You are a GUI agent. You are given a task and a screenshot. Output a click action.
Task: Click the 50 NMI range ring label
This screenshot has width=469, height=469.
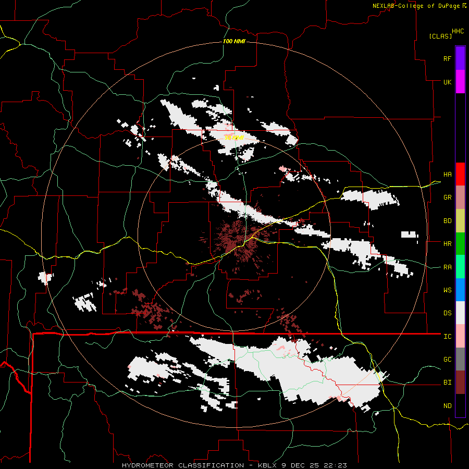point(233,138)
